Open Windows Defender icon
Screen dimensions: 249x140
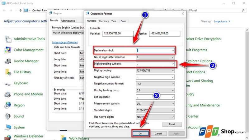pos(7,137)
